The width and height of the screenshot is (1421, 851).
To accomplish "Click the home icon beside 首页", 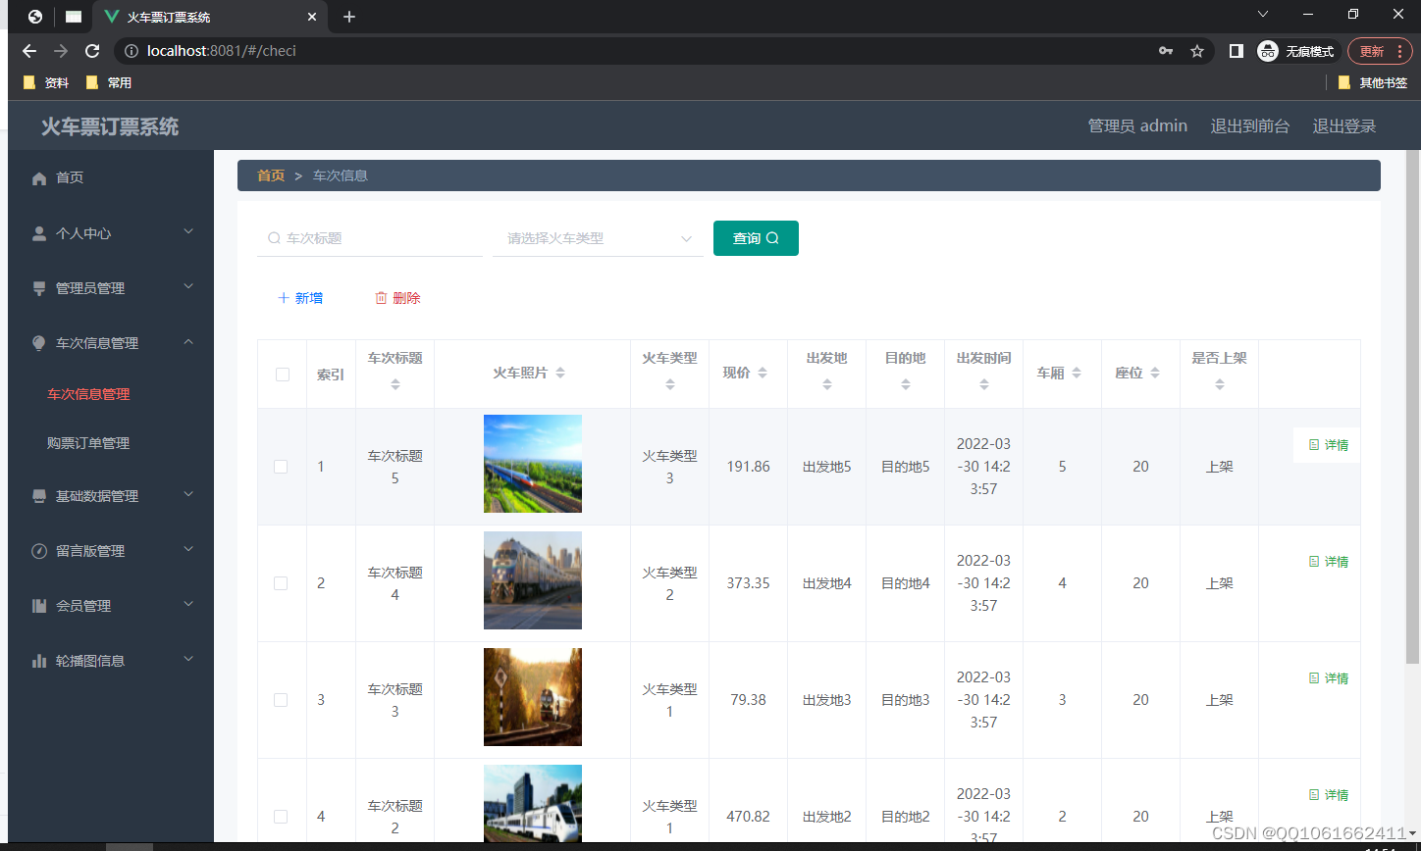I will 39,177.
